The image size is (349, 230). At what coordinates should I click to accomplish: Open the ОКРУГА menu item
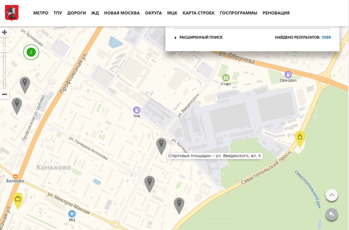pos(153,13)
